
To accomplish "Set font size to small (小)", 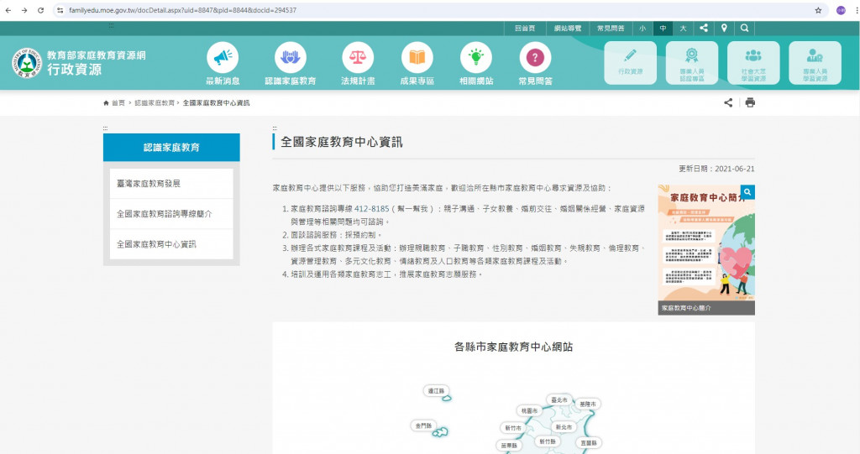I will point(642,28).
